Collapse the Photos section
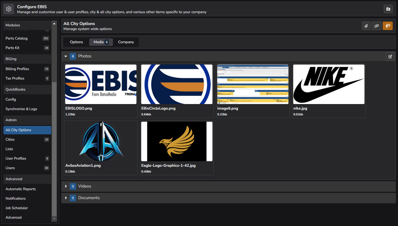 pyautogui.click(x=65, y=56)
